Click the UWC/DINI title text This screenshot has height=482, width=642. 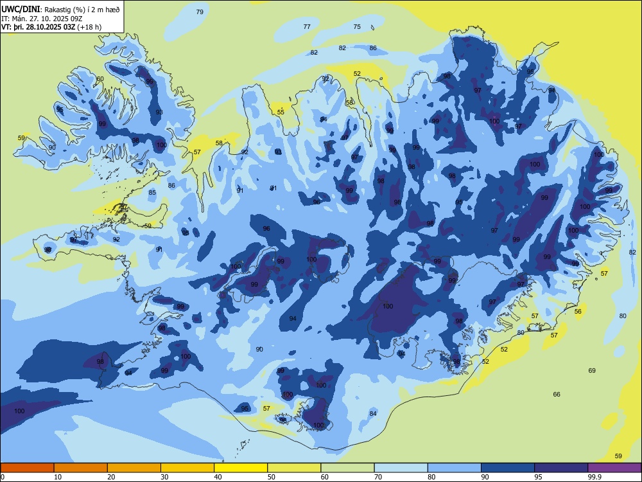click(21, 10)
